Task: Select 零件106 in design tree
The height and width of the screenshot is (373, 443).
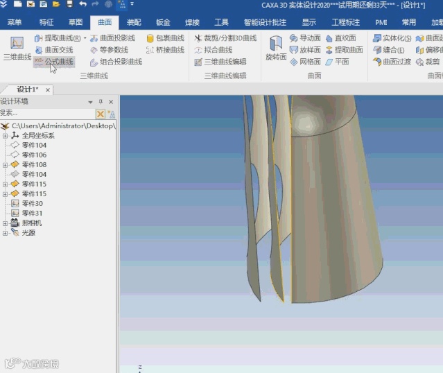Action: (34, 155)
